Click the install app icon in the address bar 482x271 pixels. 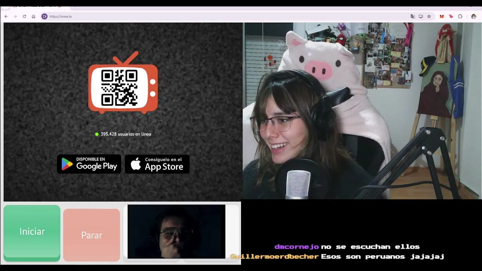pyautogui.click(x=421, y=17)
